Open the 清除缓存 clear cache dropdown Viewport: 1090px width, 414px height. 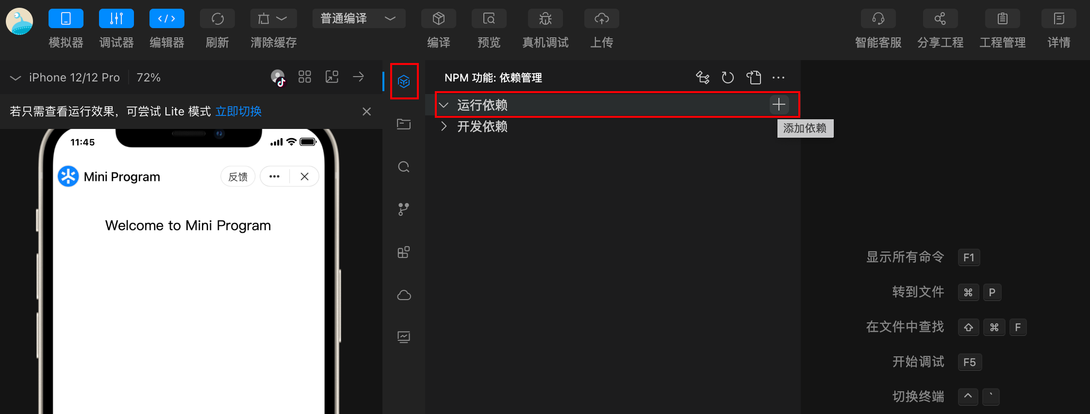pos(274,19)
